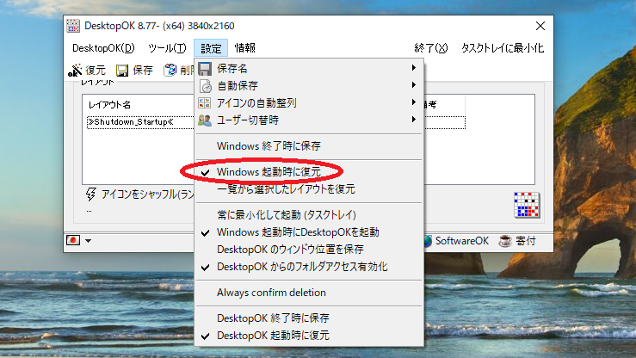The height and width of the screenshot is (358, 636).
Task: Click the 復元 toolbar label
Action: 96,71
